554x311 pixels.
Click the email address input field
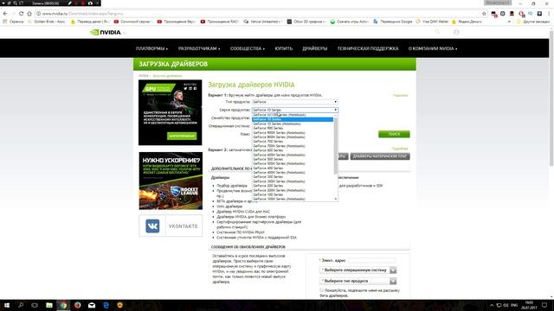point(371,260)
